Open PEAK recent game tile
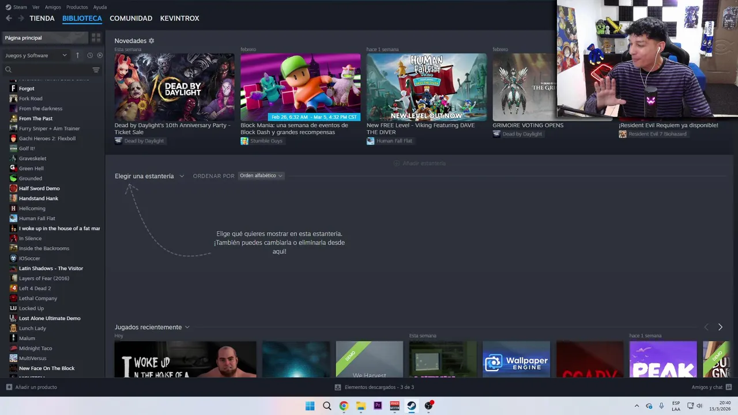Screen dimensions: 738x415 coord(663,360)
